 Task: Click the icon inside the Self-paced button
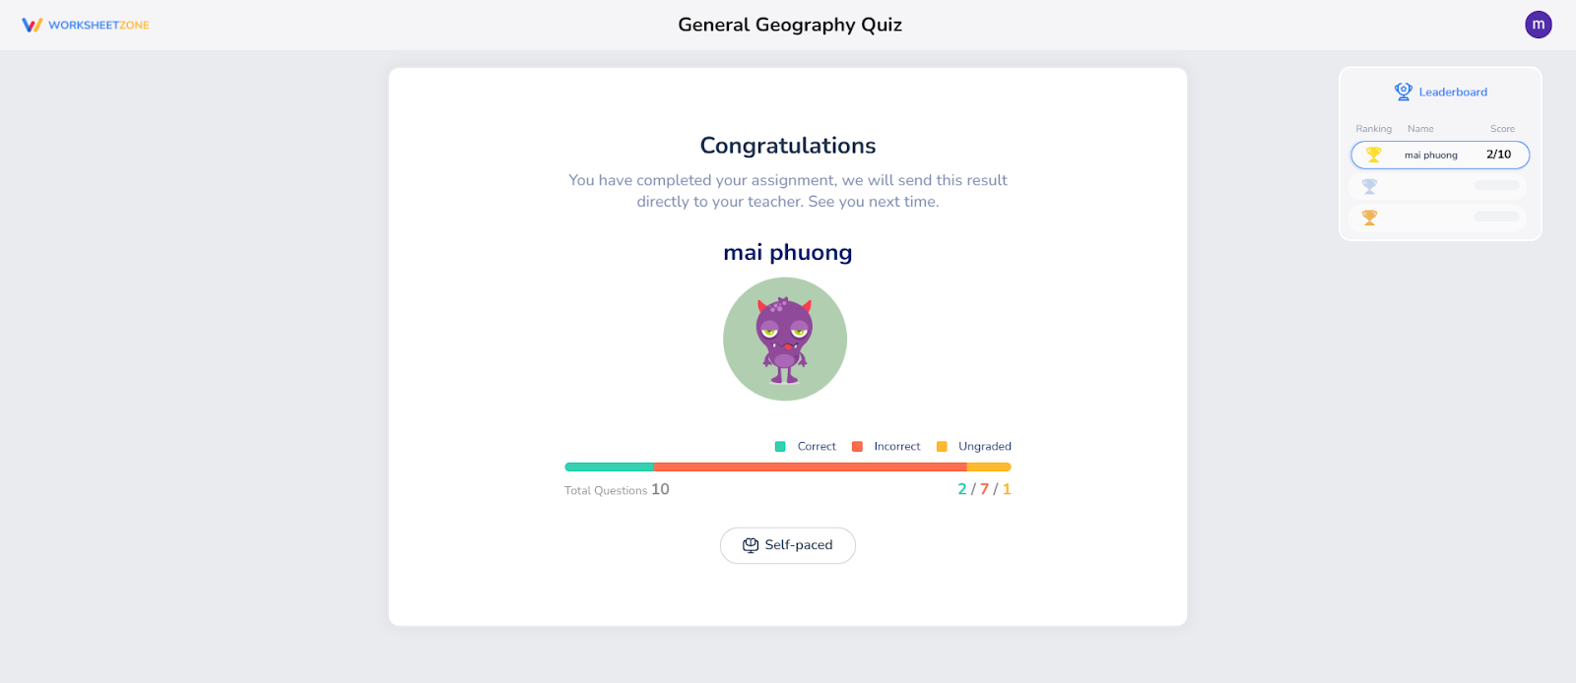tap(751, 545)
